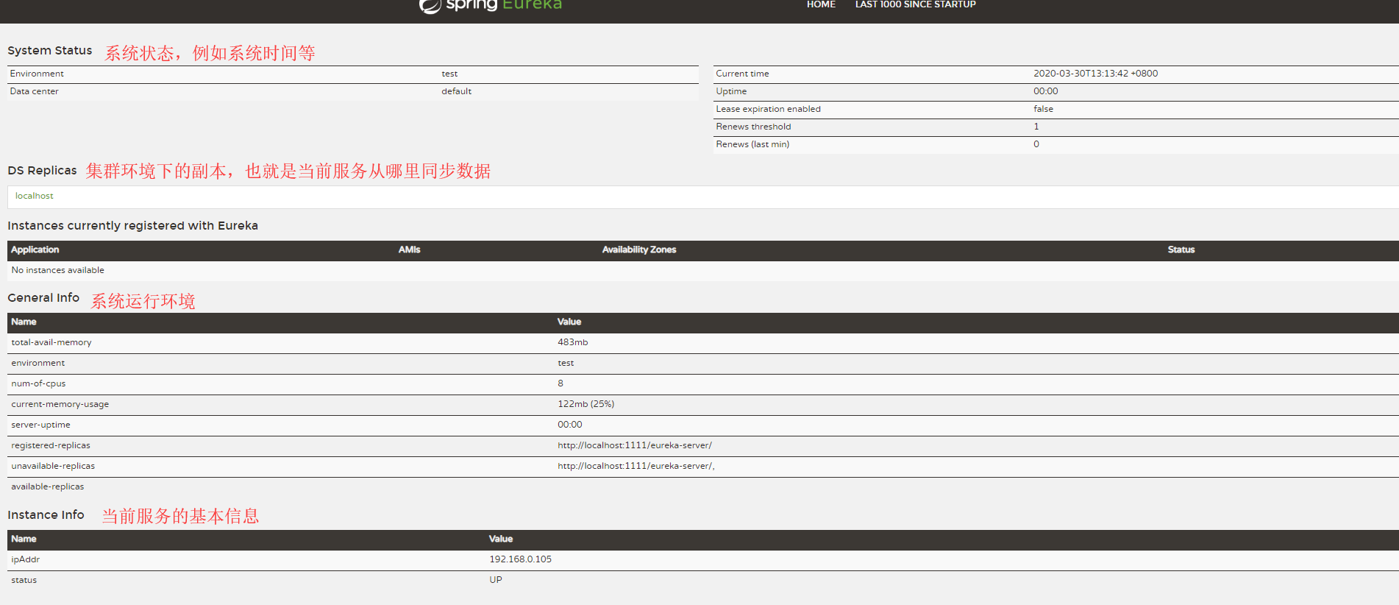Select the IP address 192.168.0.105

pyautogui.click(x=520, y=559)
